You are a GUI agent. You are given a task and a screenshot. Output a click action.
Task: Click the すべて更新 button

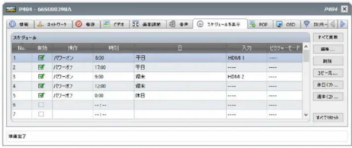[x=328, y=37]
